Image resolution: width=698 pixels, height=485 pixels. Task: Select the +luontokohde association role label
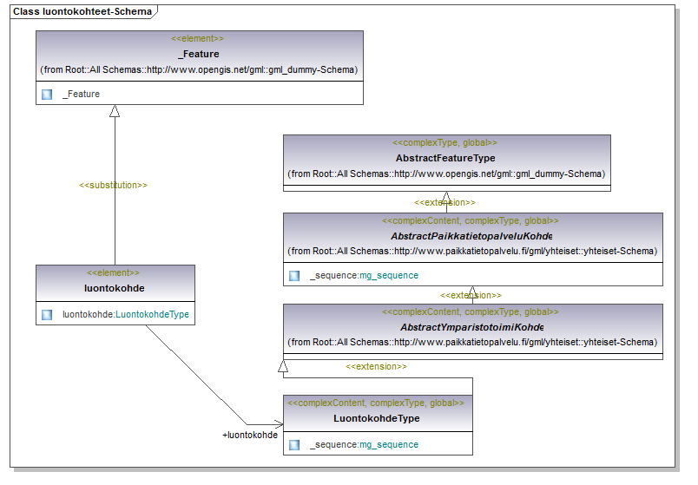[x=250, y=436]
